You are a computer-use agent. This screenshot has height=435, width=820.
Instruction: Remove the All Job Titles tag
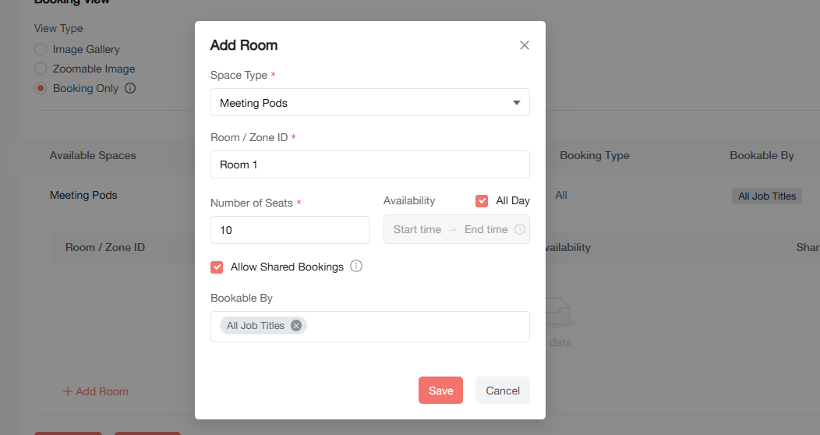296,326
